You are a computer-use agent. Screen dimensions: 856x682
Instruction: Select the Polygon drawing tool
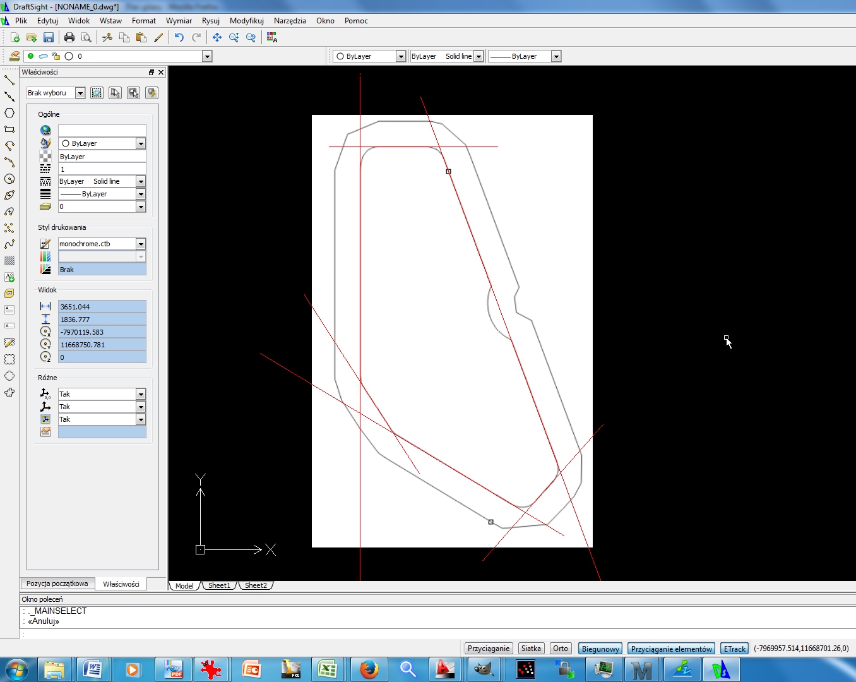(x=9, y=113)
